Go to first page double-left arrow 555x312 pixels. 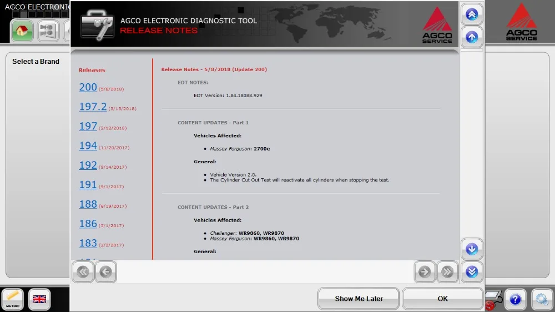tap(83, 271)
